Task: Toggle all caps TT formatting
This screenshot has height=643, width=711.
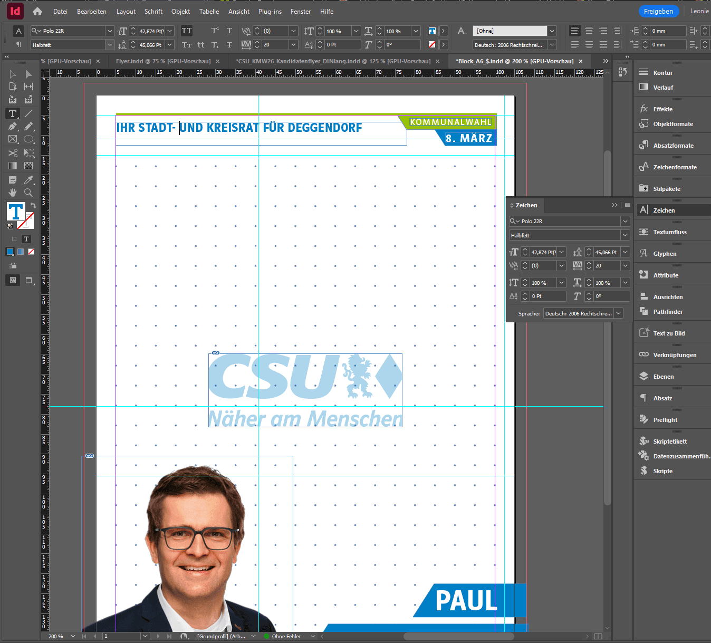Action: point(187,31)
